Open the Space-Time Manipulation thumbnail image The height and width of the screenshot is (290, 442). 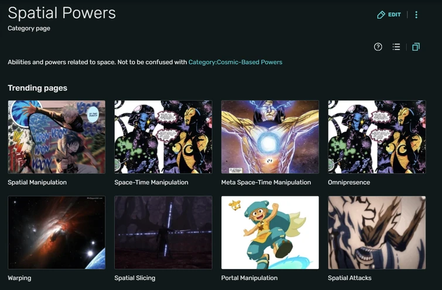click(x=163, y=137)
